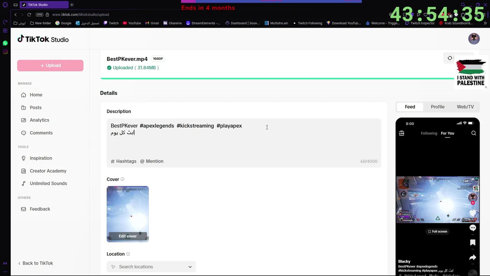Screen dimensions: 490x276
Task: Select Following in phone preview
Action: 429,133
